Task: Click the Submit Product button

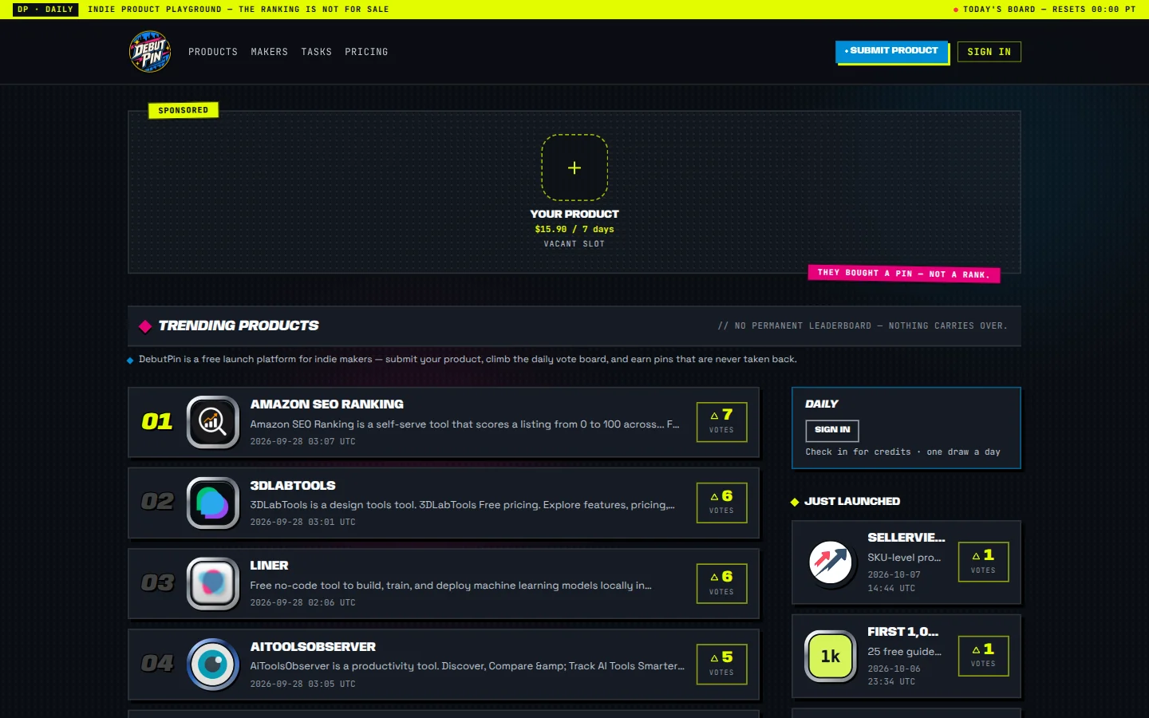Action: (891, 51)
